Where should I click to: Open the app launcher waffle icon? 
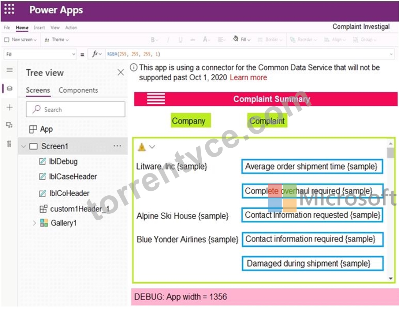10,10
